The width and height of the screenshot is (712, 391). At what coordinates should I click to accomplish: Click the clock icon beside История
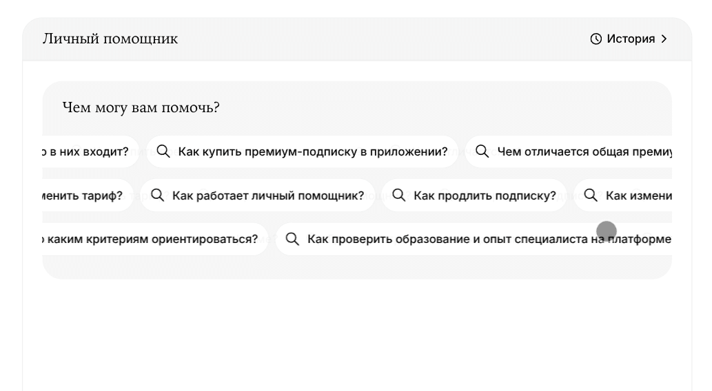(596, 39)
